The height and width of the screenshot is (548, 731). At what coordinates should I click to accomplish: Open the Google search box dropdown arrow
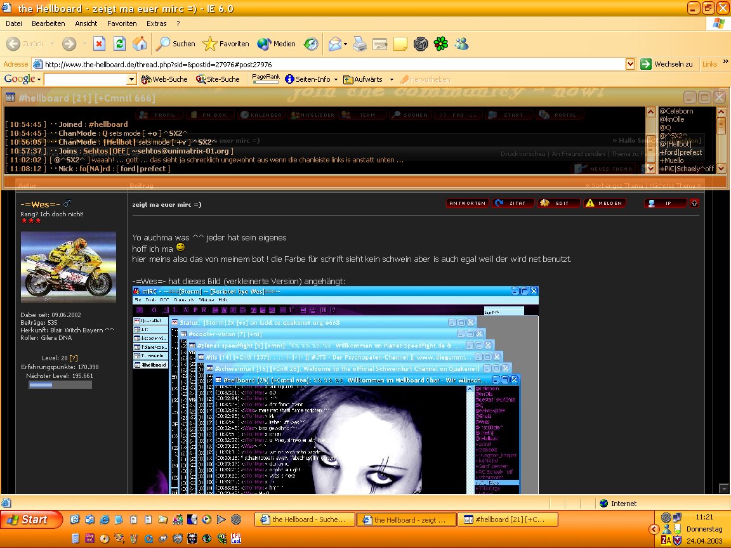[131, 79]
